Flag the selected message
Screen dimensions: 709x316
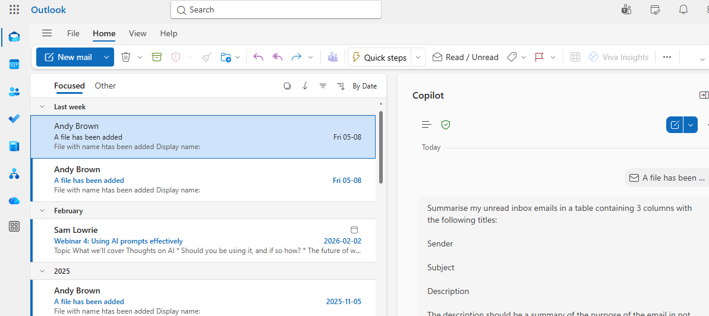pyautogui.click(x=539, y=57)
